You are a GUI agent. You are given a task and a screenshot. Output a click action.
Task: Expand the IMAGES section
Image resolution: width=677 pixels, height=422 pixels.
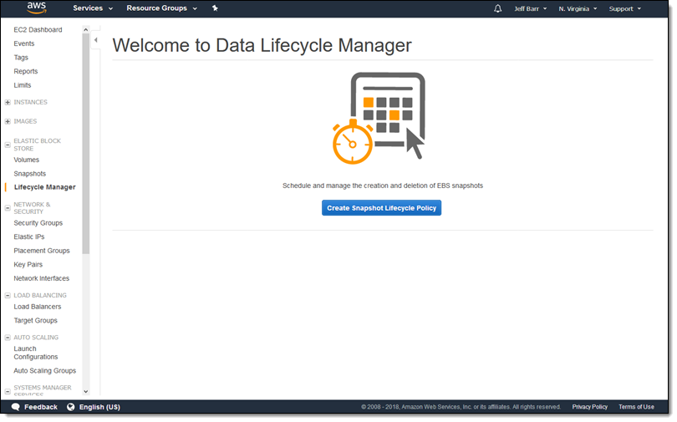tap(8, 121)
